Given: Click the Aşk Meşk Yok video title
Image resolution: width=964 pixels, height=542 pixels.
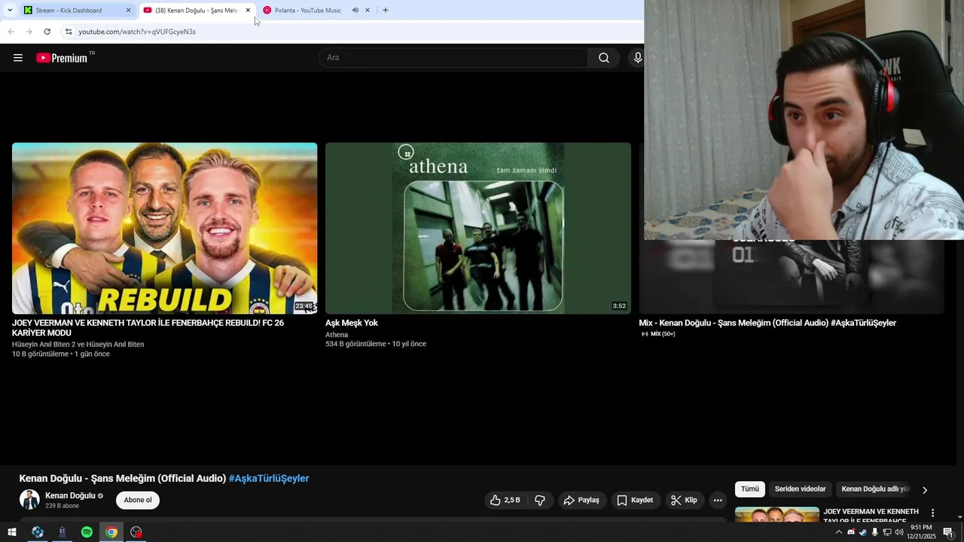Looking at the screenshot, I should click(352, 323).
